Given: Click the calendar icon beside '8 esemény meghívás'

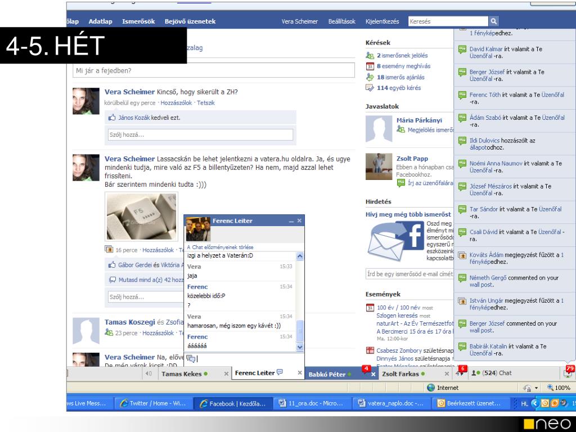Looking at the screenshot, I should tap(370, 66).
